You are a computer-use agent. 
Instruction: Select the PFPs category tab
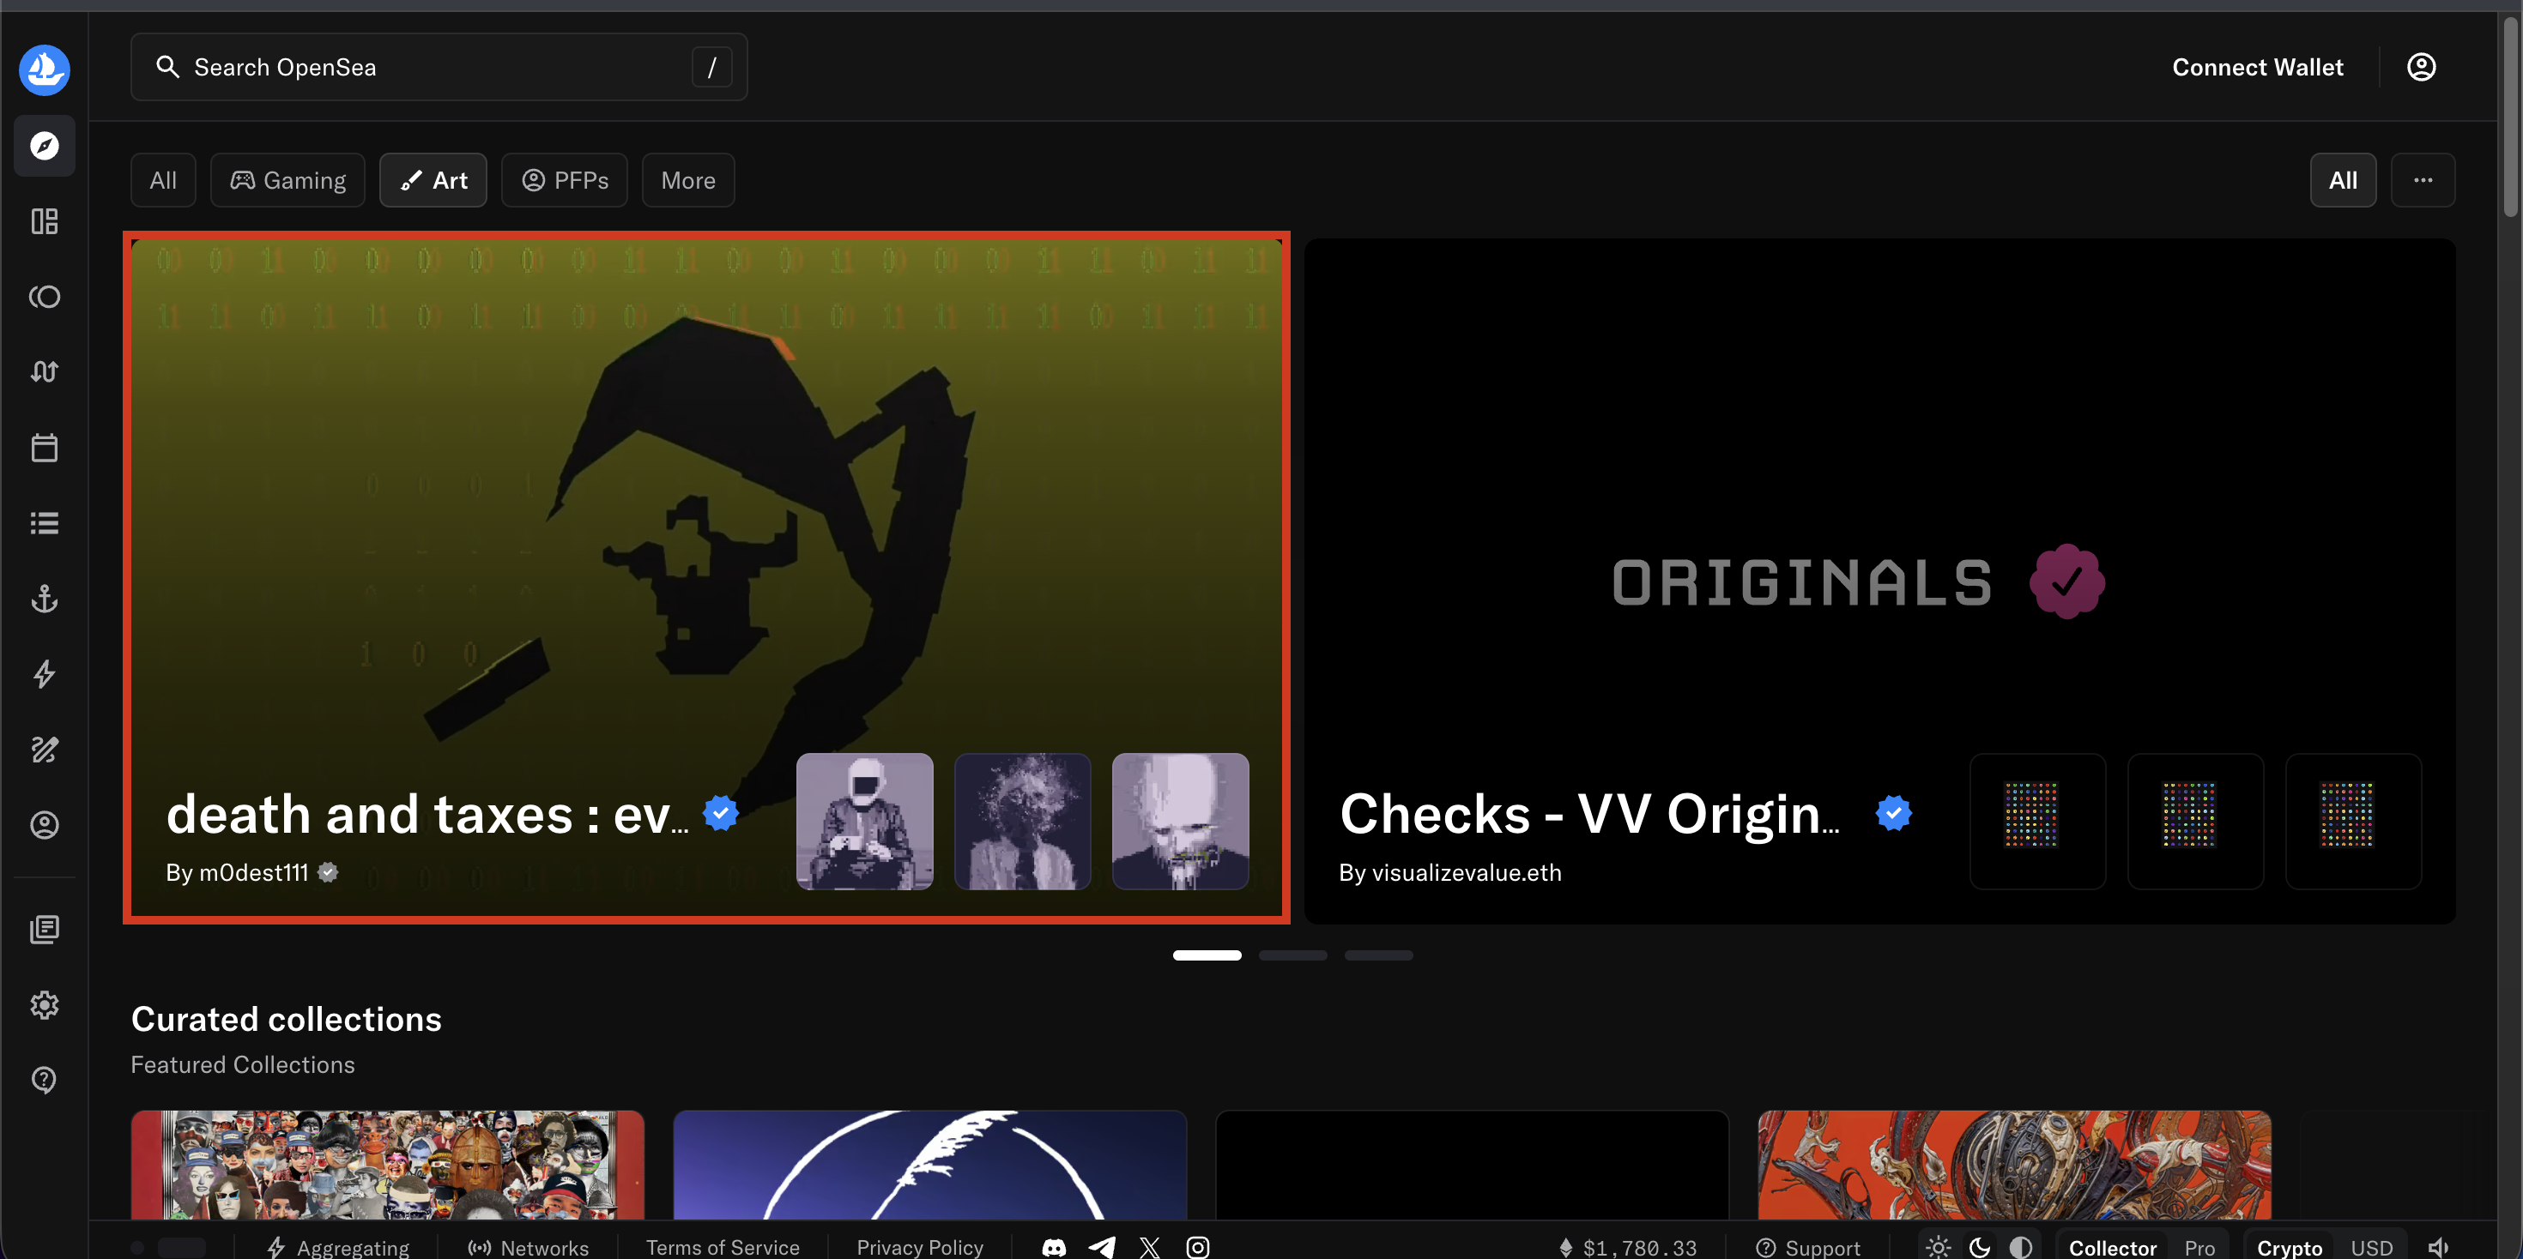click(x=566, y=180)
